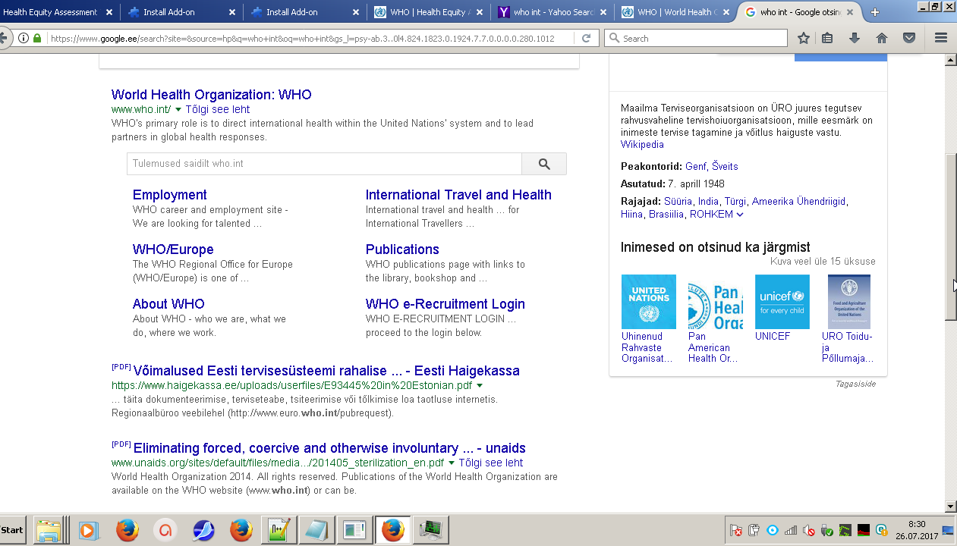Open the Notepad taskbar icon
The width and height of the screenshot is (957, 546).
[x=315, y=530]
